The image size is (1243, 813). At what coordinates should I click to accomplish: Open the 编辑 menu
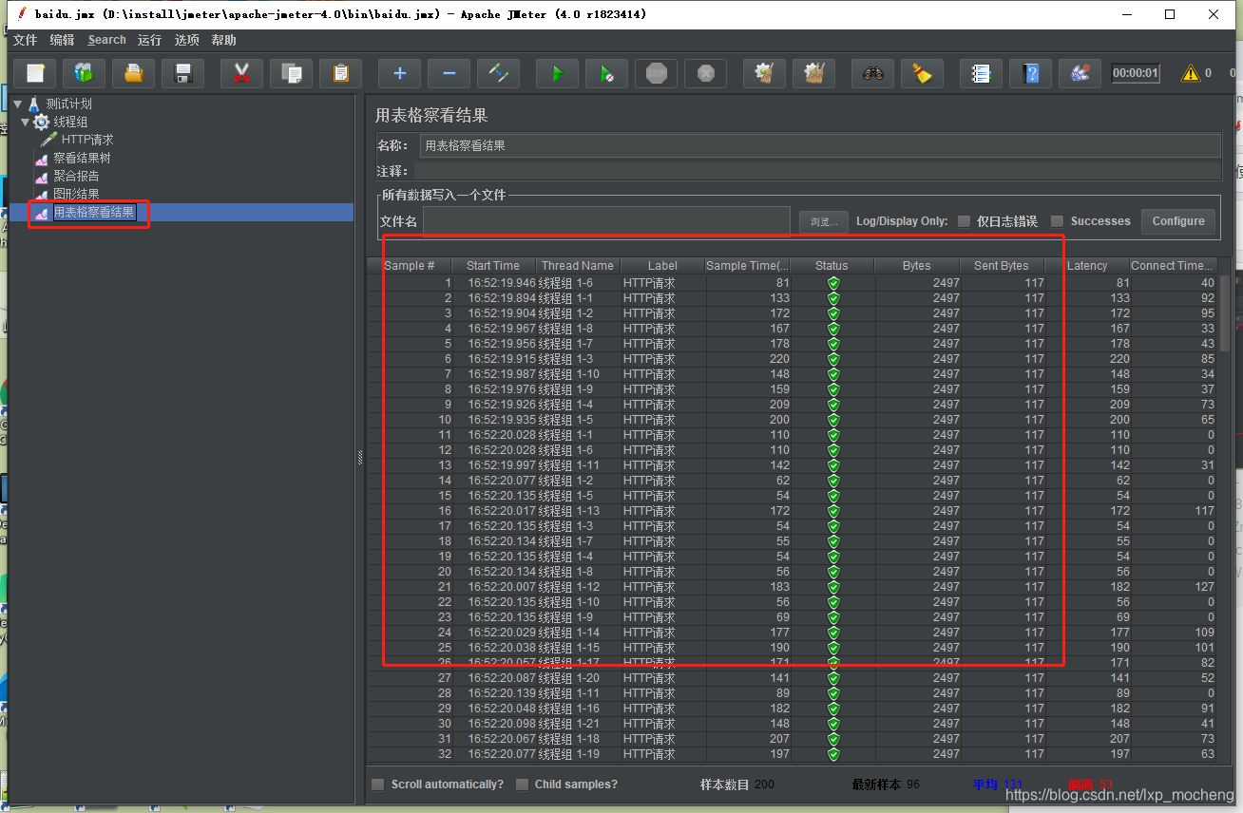tap(62, 40)
